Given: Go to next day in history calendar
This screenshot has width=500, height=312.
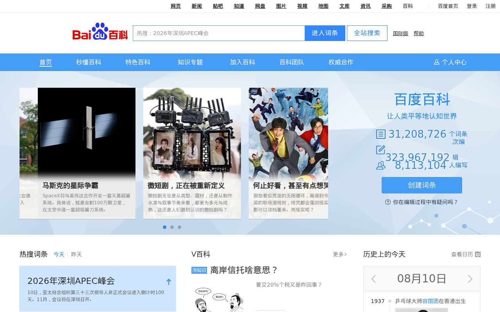Looking at the screenshot, I should pyautogui.click(x=470, y=279).
